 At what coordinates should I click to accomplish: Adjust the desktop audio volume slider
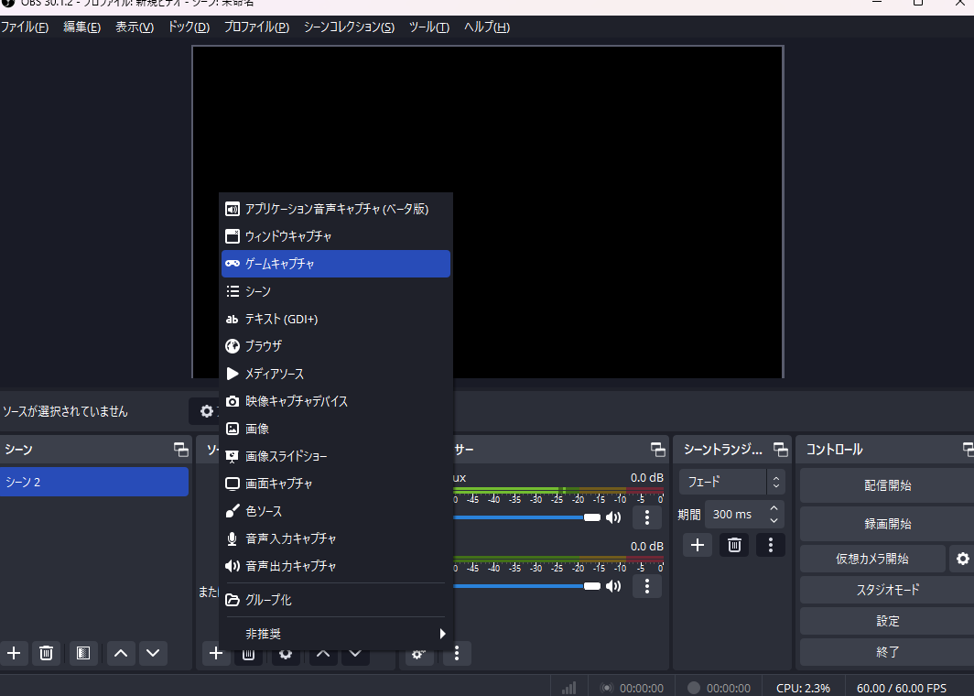click(x=549, y=517)
